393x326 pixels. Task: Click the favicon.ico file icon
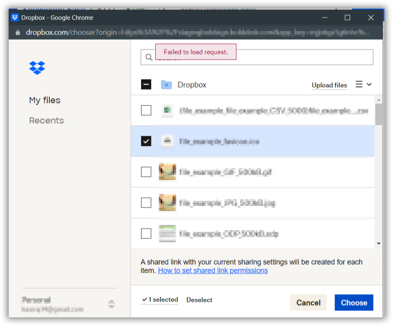[168, 141]
